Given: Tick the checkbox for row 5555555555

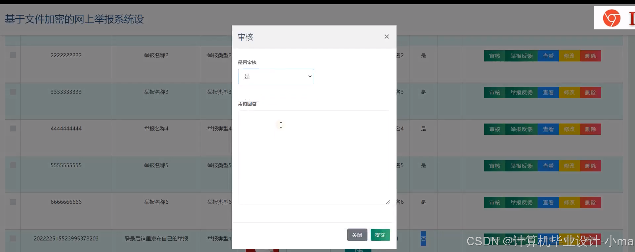Looking at the screenshot, I should pyautogui.click(x=13, y=165).
